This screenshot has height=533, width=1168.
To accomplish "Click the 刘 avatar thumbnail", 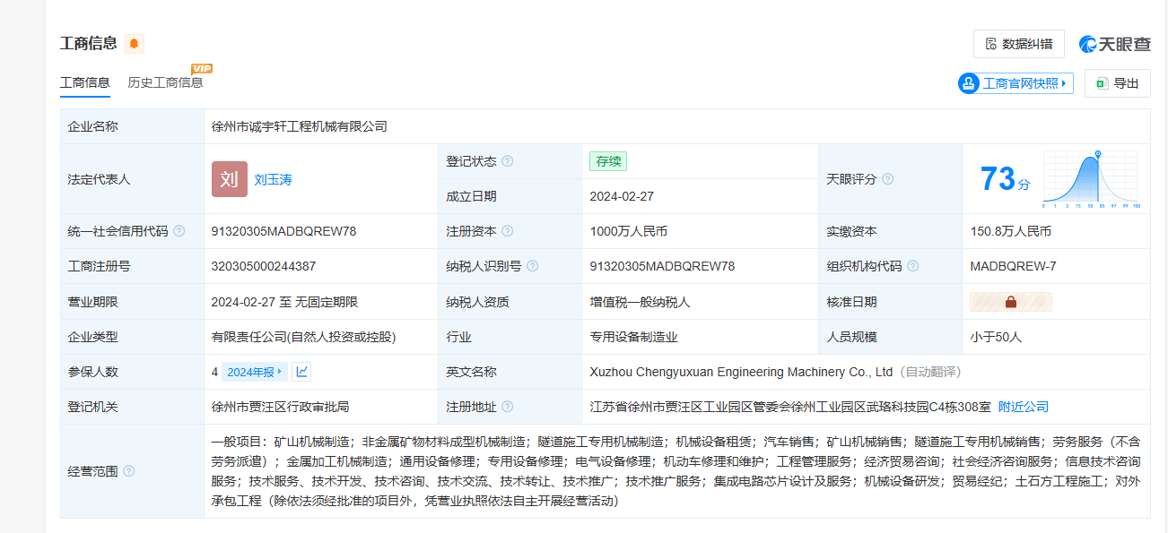I will [229, 179].
